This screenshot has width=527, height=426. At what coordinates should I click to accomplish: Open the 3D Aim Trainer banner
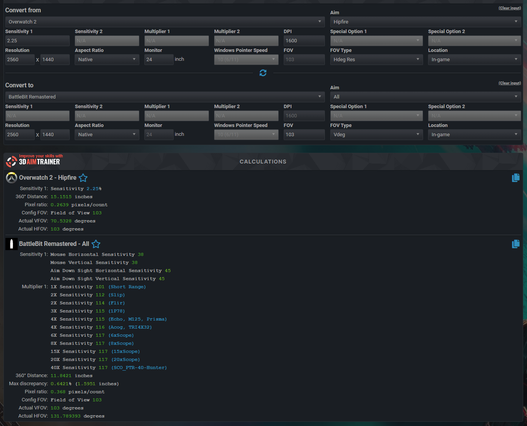(34, 160)
